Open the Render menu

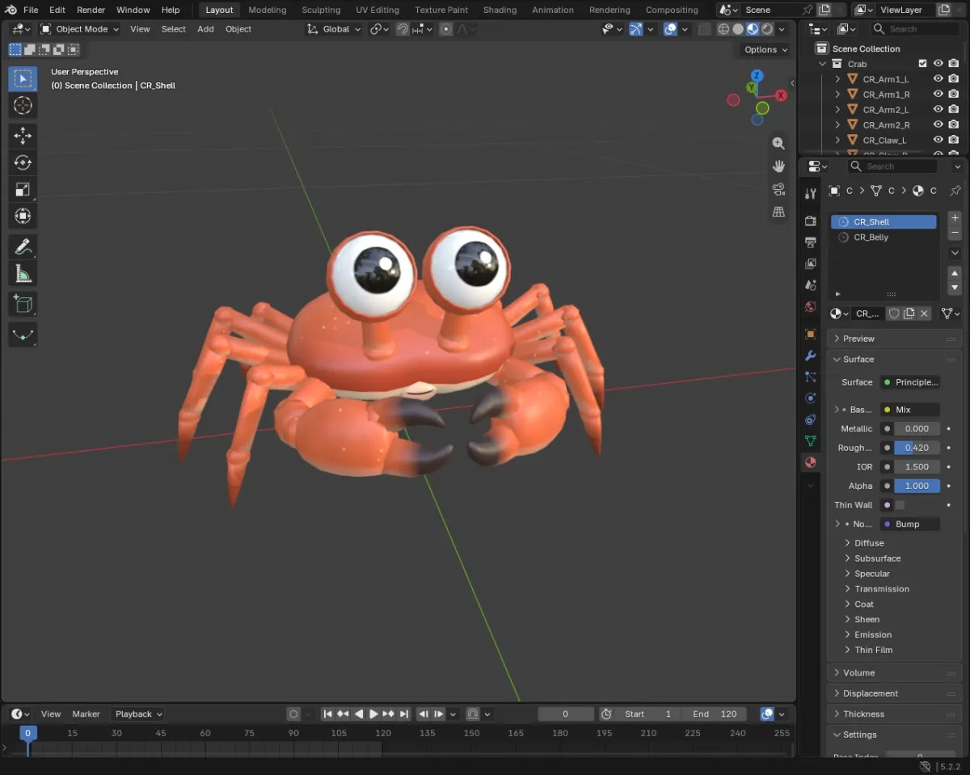(x=91, y=10)
